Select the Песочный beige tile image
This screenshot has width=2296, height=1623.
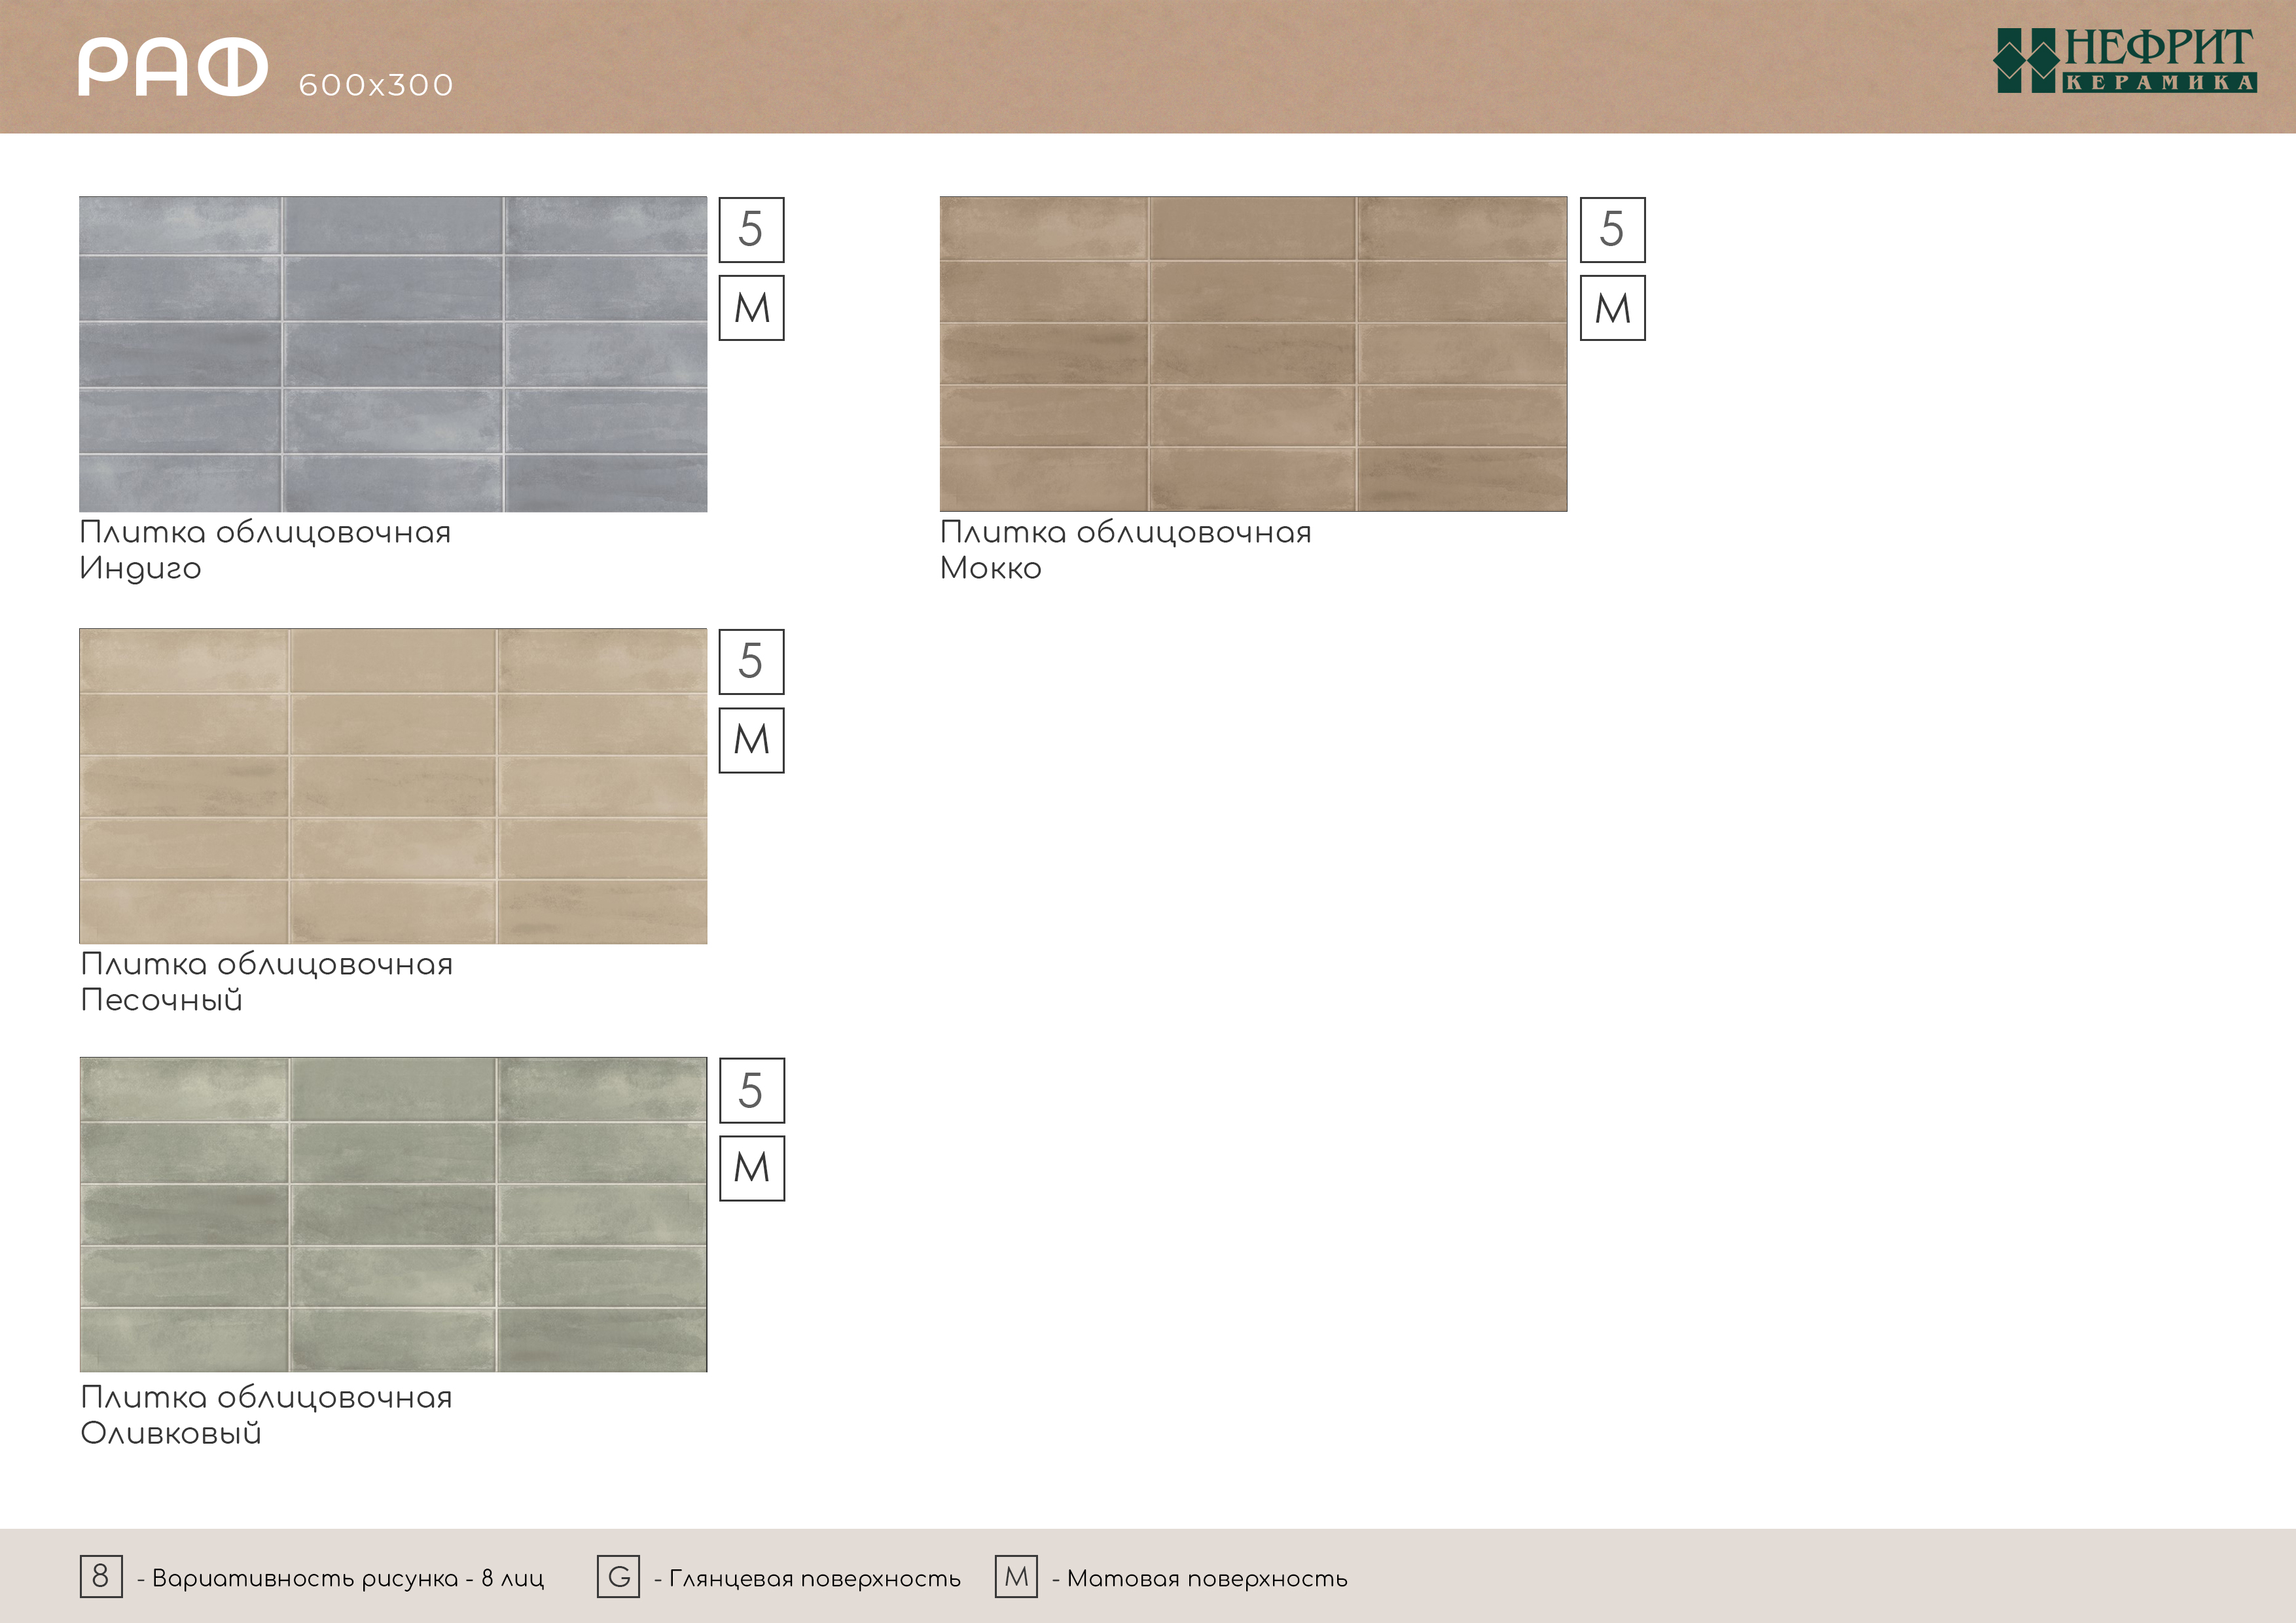coord(393,786)
